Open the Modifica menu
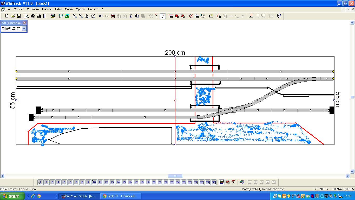 pos(19,9)
